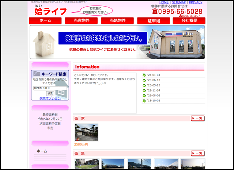The height and width of the screenshot is (170, 234).
Task: Open the '23-05-25 news entry
Action: click(154, 85)
